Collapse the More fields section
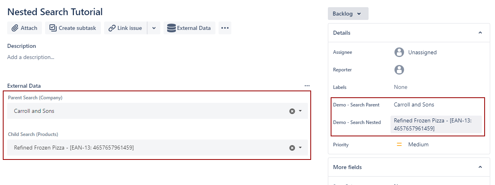495x185 pixels. pos(480,167)
